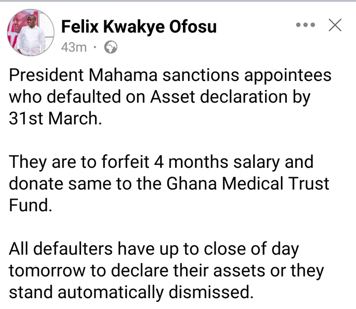Click the 'stand automatically dismissed.' line

[131, 292]
